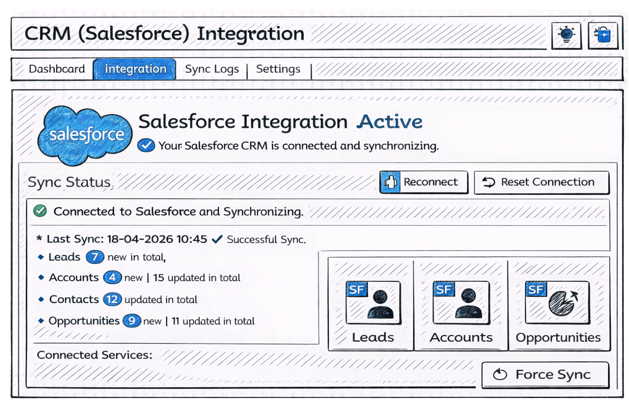Click the Opportunities label under the card
Image resolution: width=629 pixels, height=419 pixels.
click(558, 338)
